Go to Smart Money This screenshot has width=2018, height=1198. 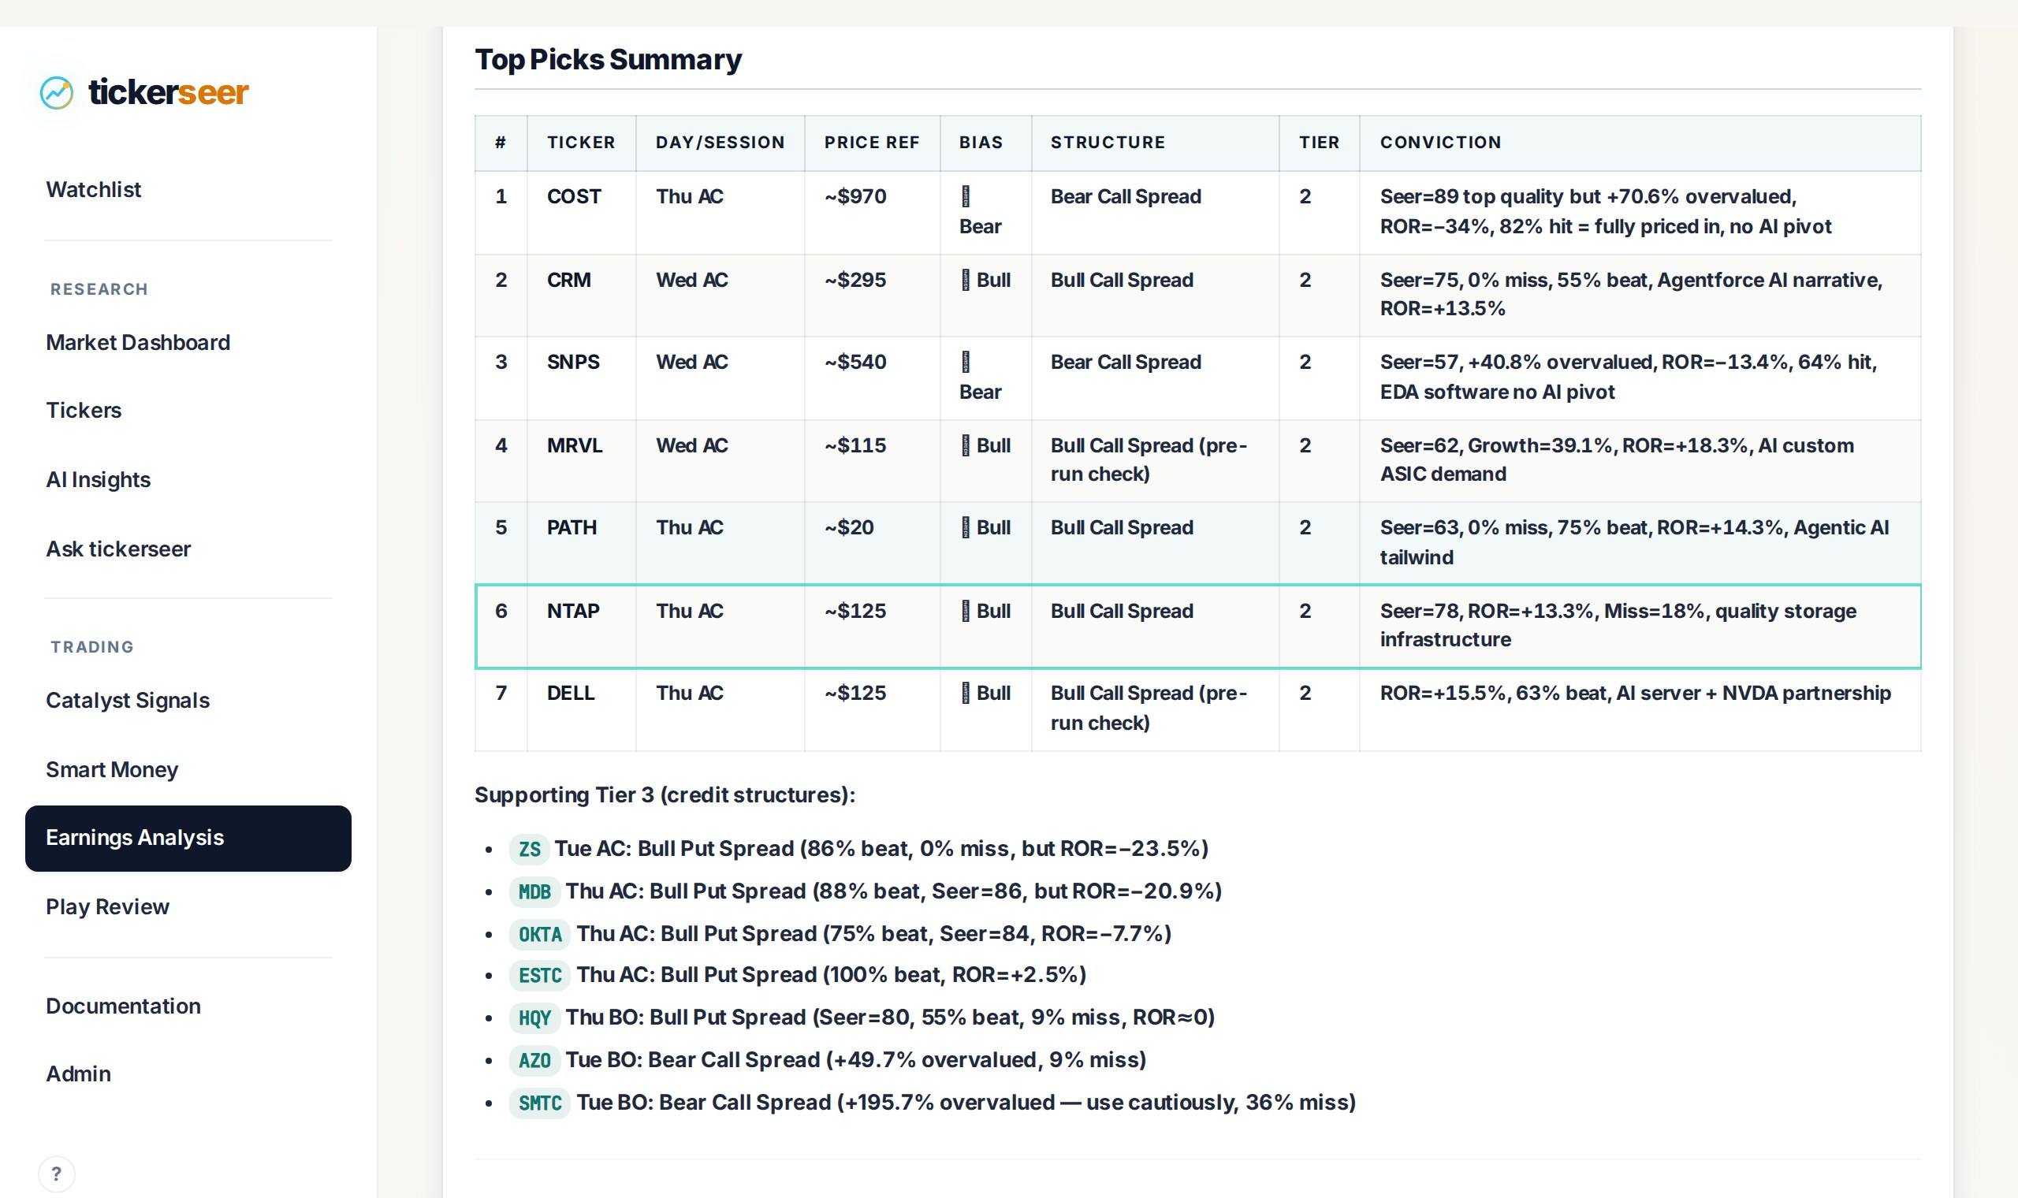pos(112,769)
